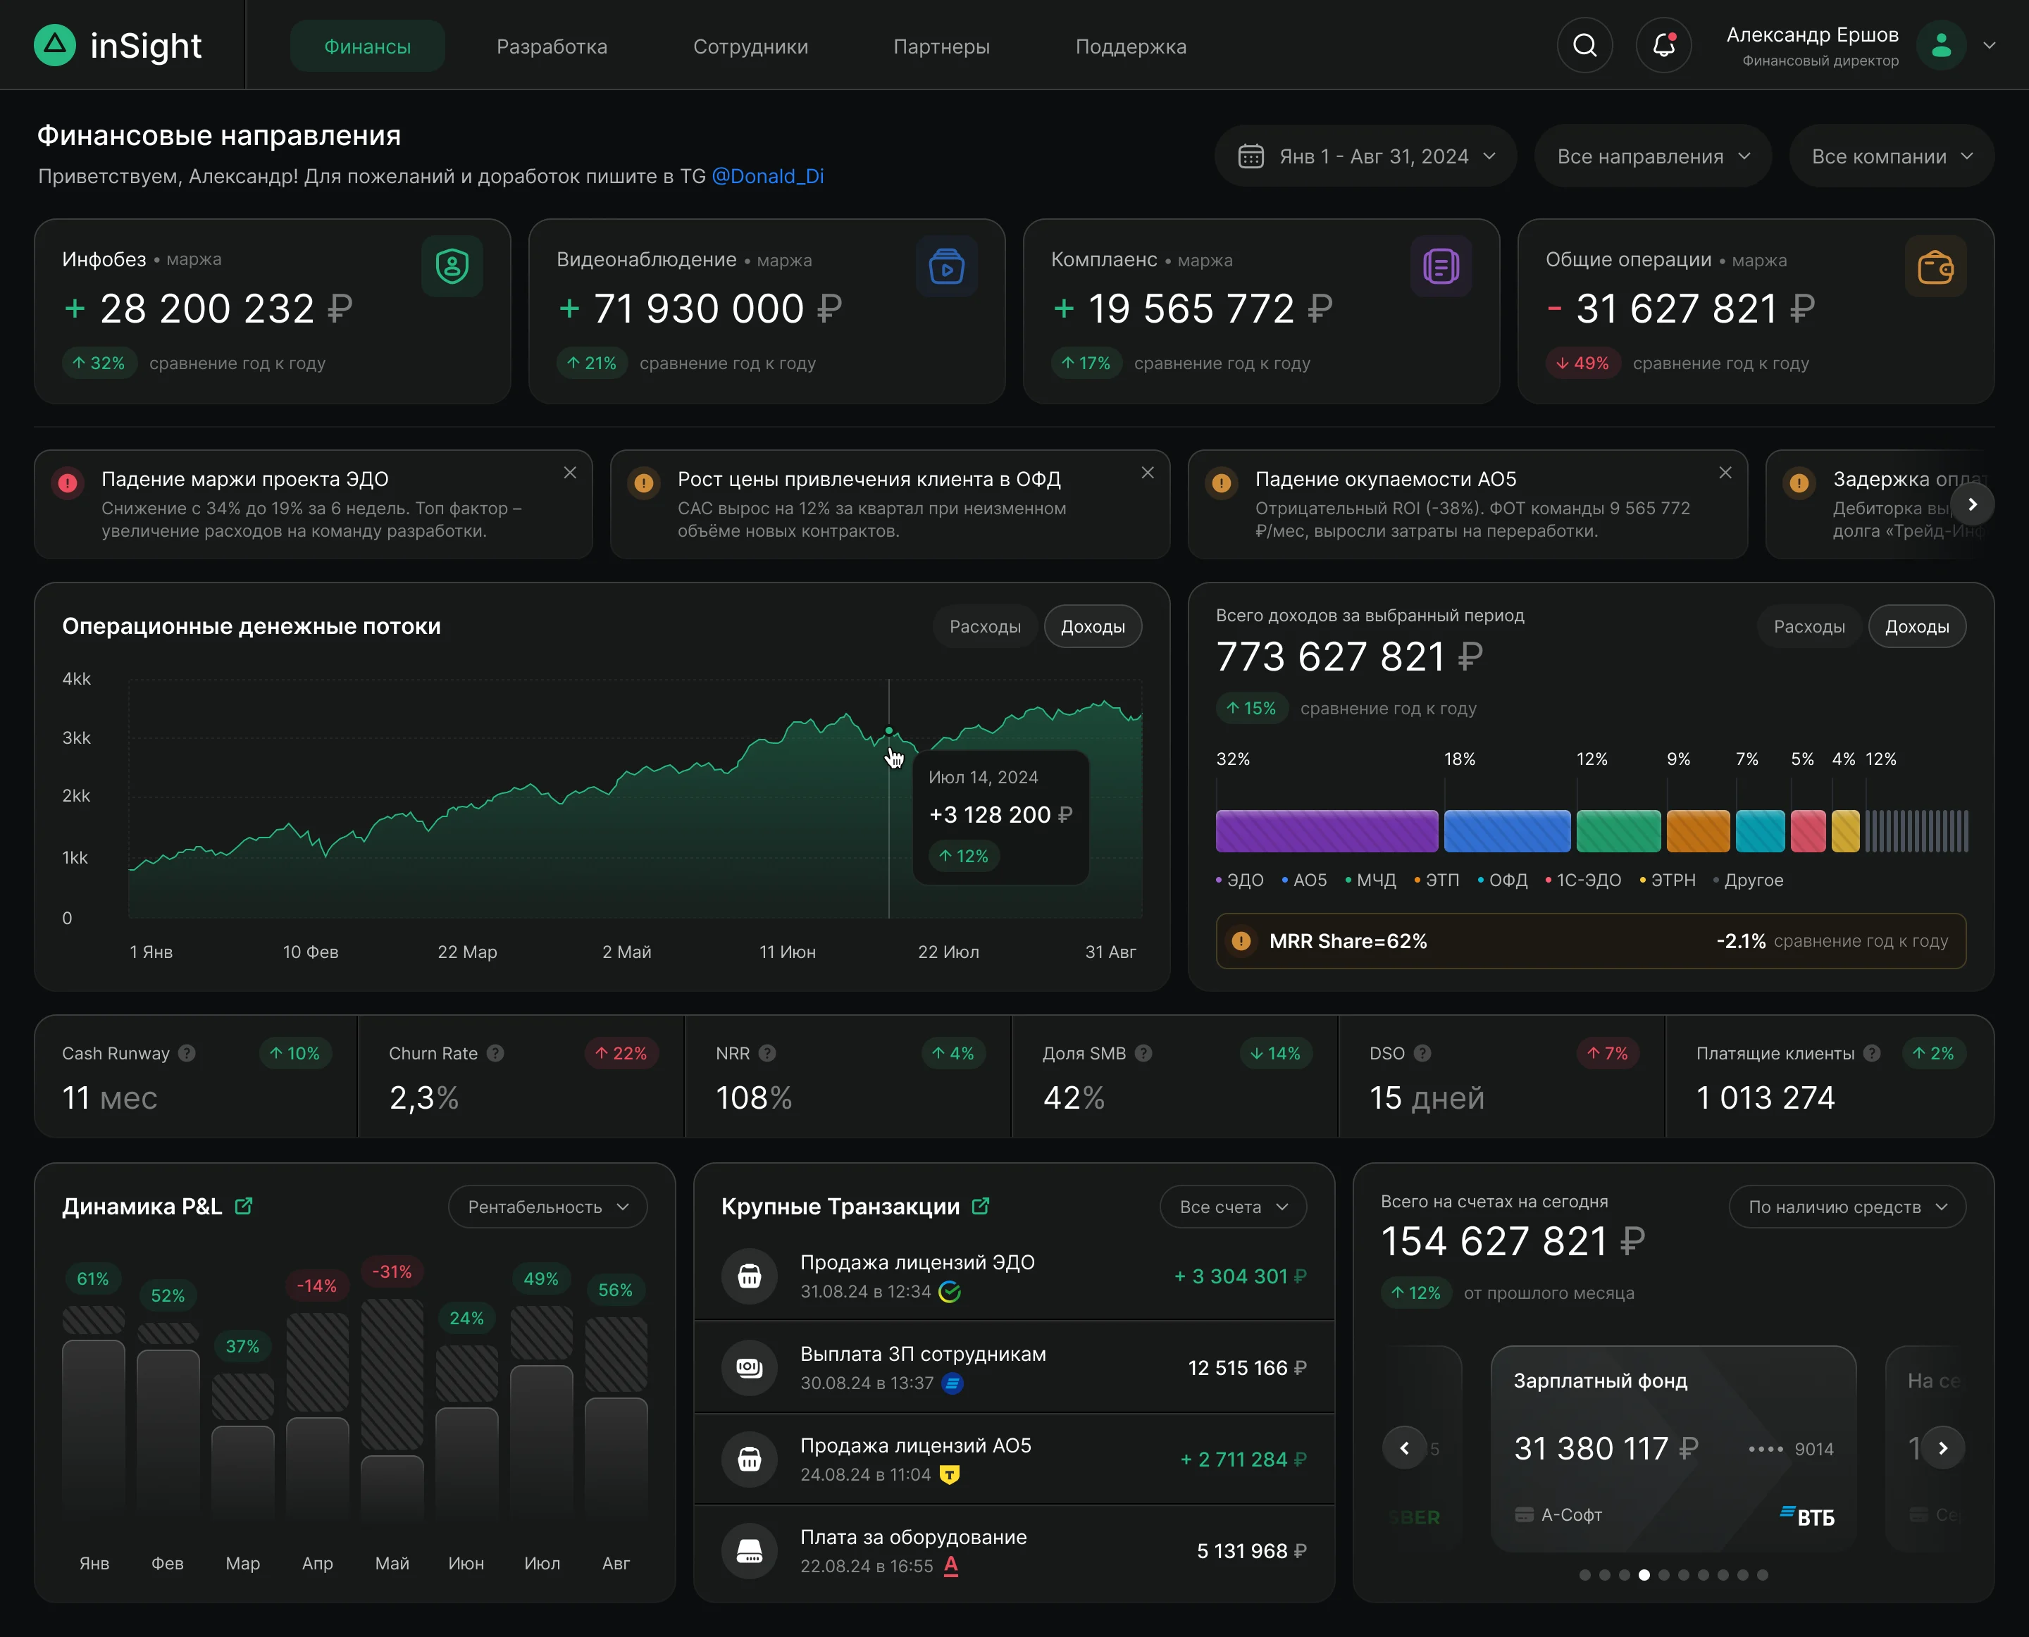Open Продажа лицензий ЭДО transaction row
2029x1637 pixels.
tap(1014, 1276)
